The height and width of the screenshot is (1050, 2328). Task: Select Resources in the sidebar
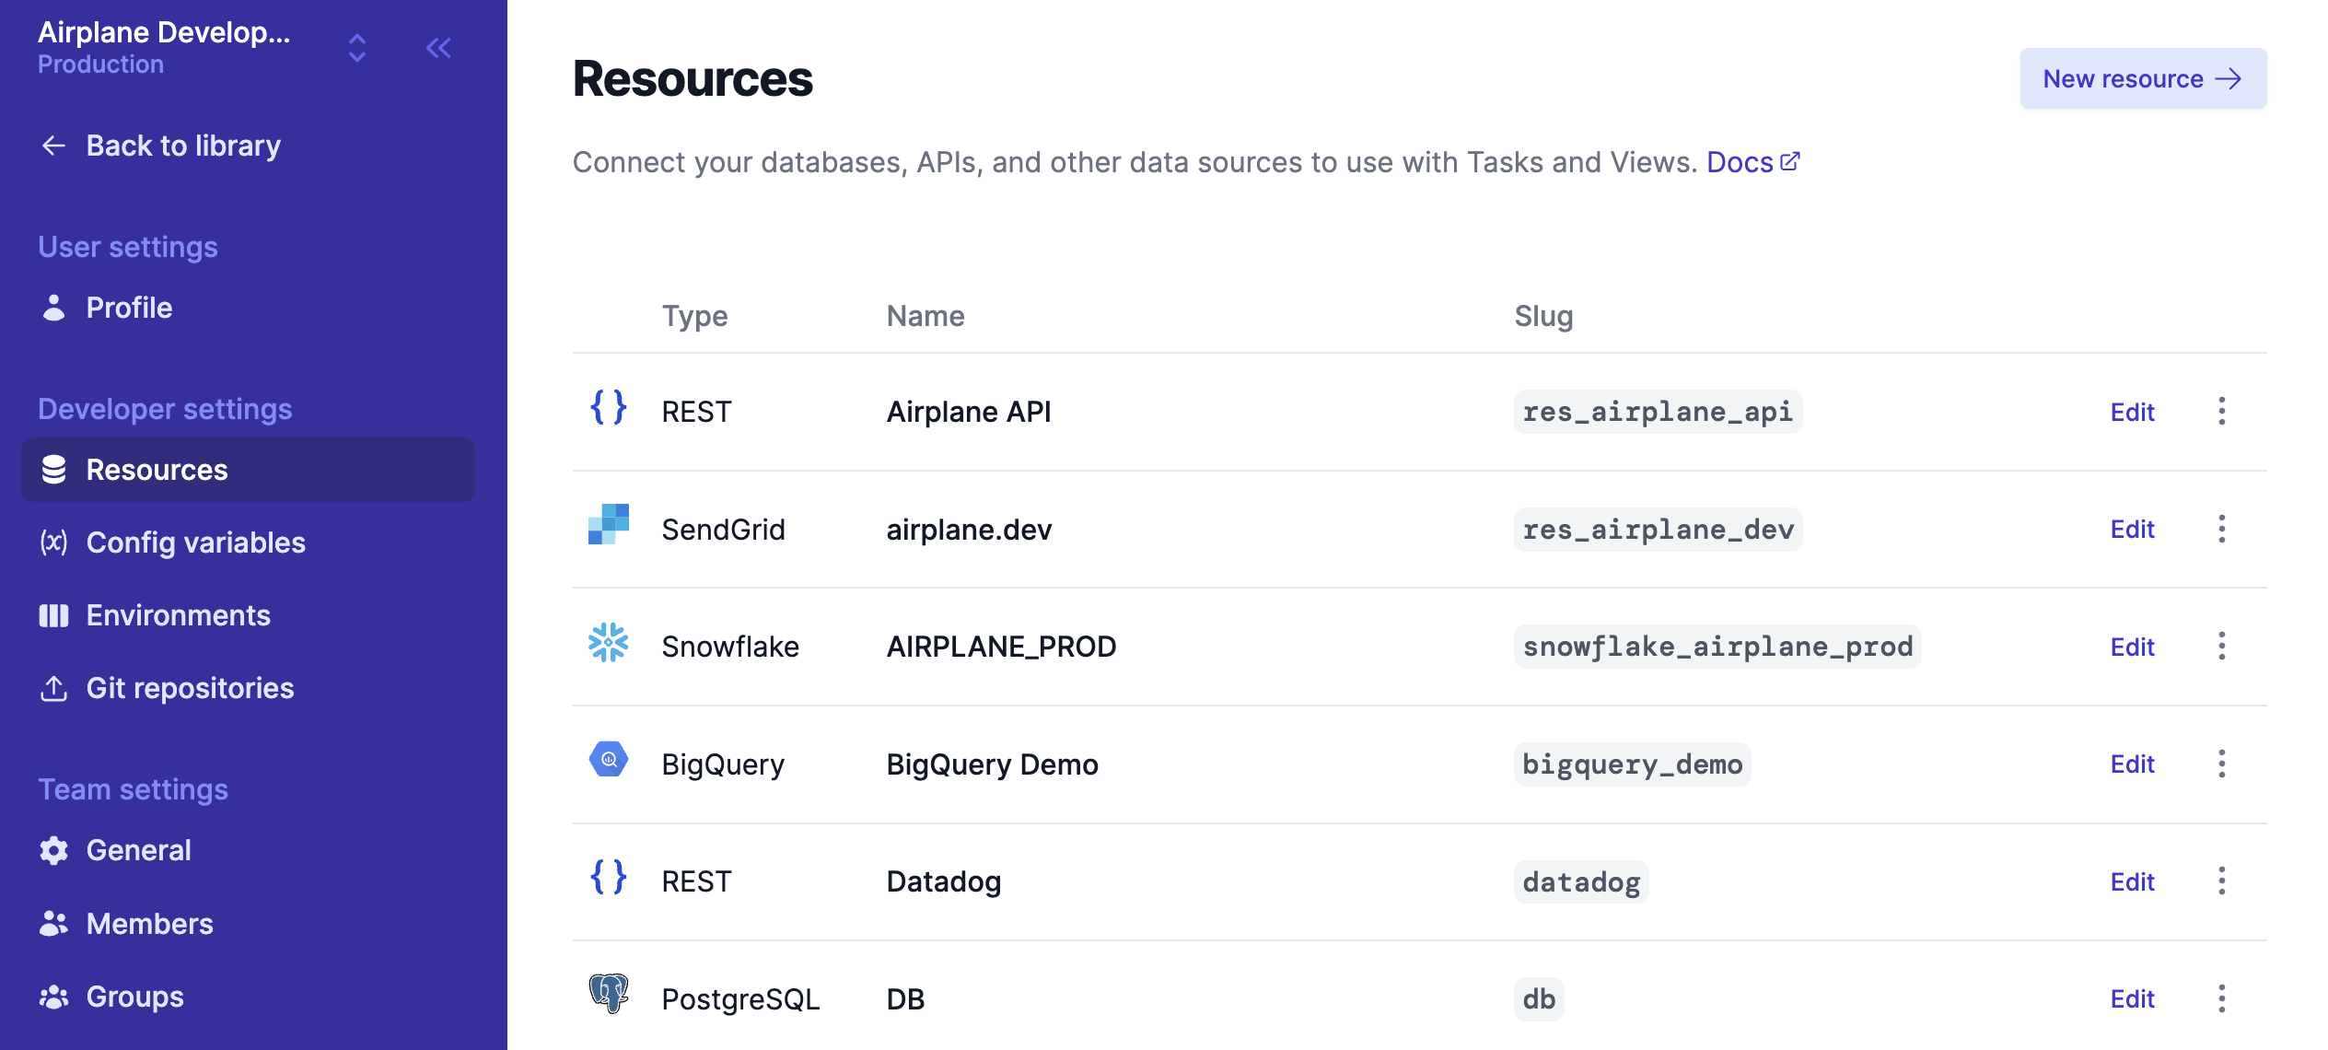coord(248,470)
